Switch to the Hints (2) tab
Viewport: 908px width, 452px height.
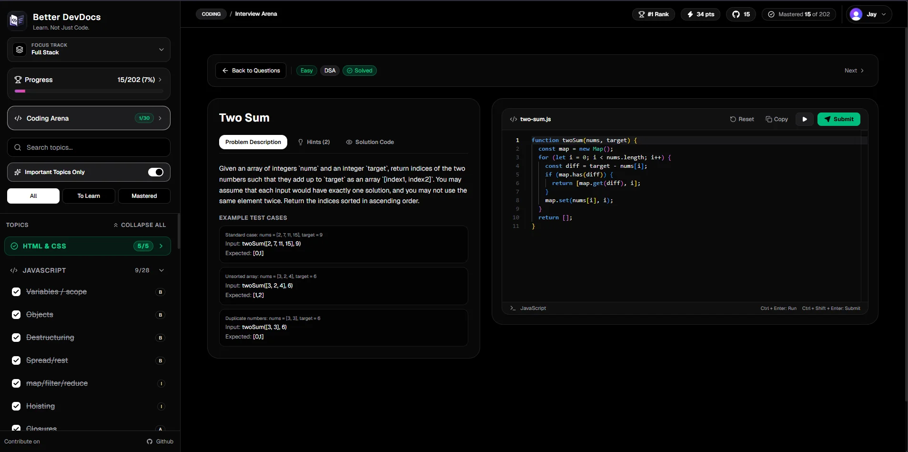point(314,142)
